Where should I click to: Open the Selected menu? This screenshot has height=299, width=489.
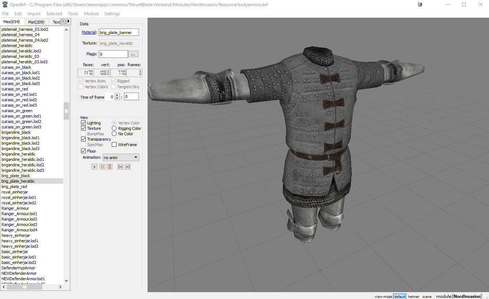pyautogui.click(x=54, y=14)
